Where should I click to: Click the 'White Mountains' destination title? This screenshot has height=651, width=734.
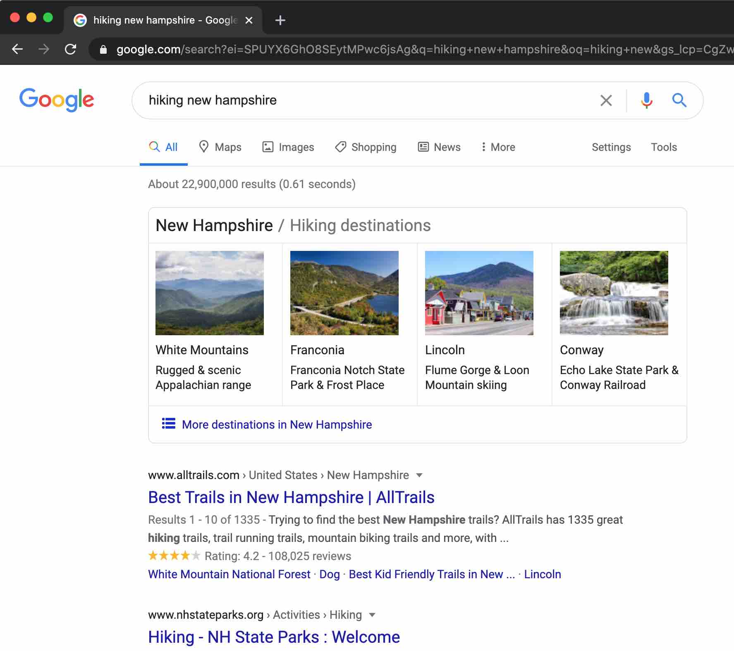pos(202,350)
